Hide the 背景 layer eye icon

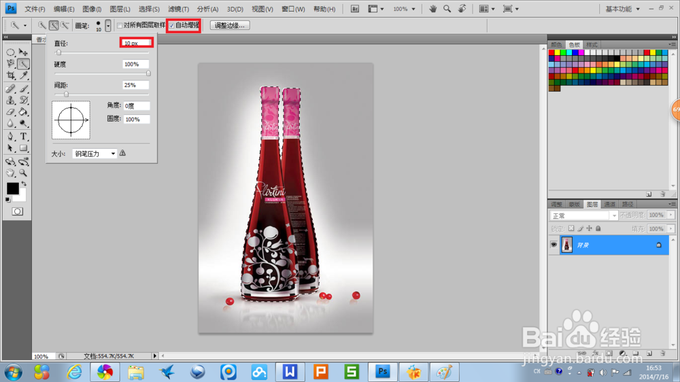tap(554, 245)
